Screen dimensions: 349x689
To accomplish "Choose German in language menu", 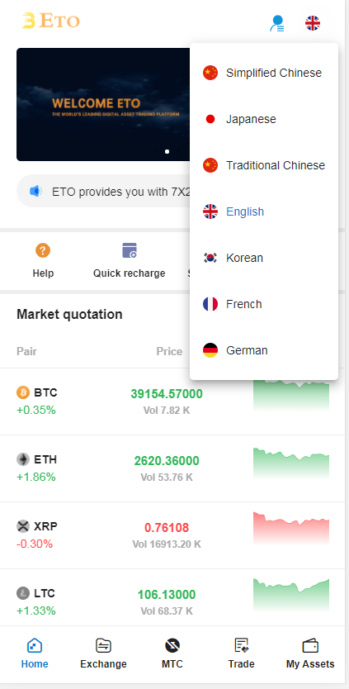I will [264, 350].
